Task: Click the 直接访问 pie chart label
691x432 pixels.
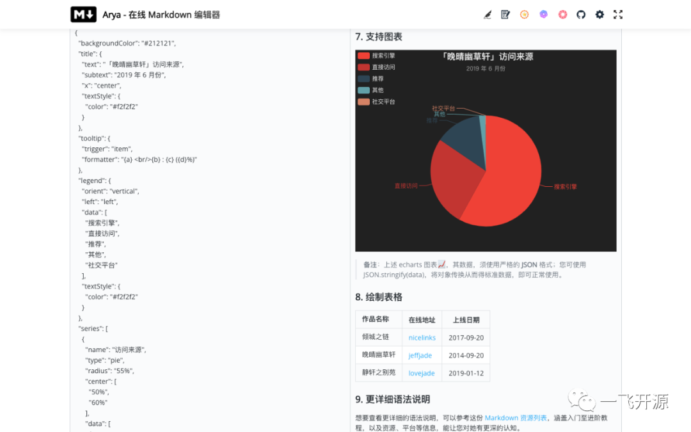Action: tap(406, 186)
